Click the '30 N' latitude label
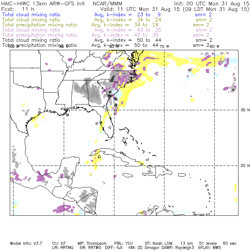The image size is (251, 251). (245, 110)
